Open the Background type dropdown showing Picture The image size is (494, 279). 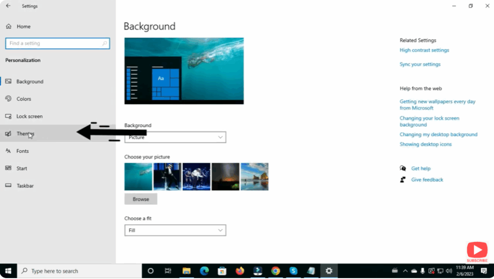pyautogui.click(x=175, y=137)
